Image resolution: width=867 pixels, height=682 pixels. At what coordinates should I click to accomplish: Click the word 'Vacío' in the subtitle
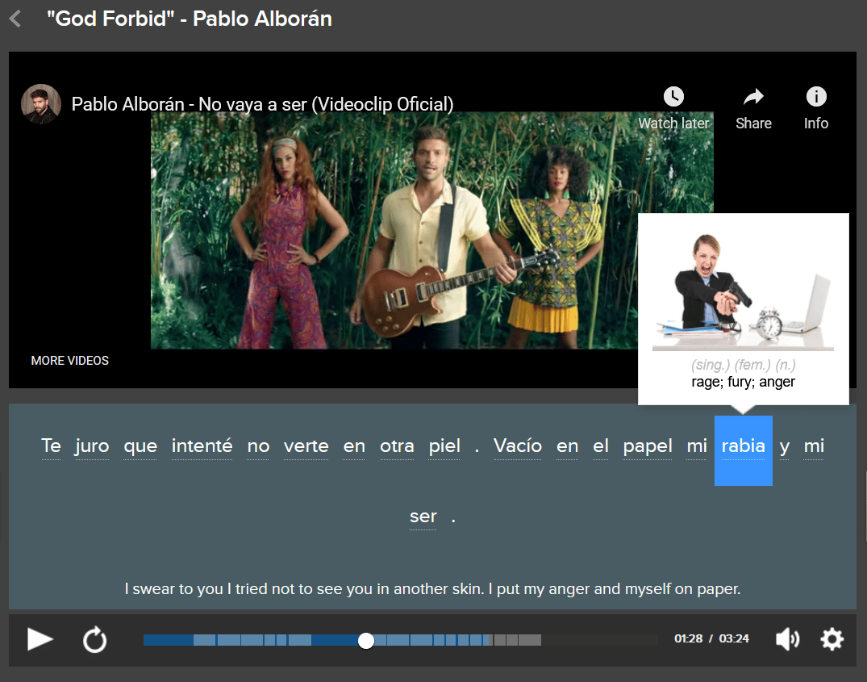pos(517,446)
